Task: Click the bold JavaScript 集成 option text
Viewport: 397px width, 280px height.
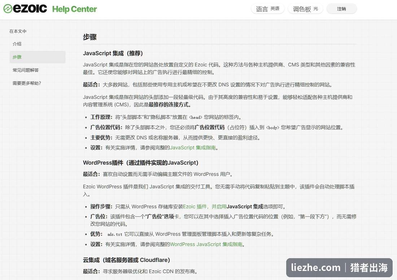Action: 245,207
